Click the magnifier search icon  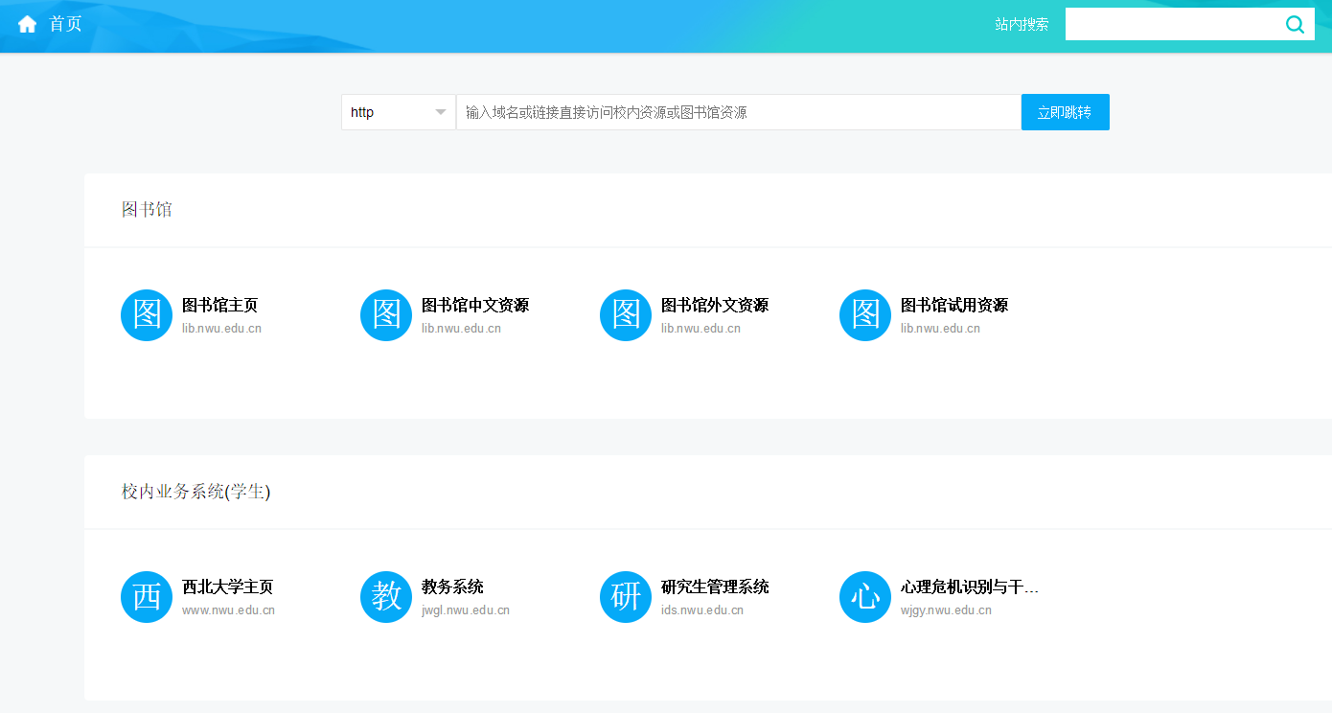coord(1295,25)
